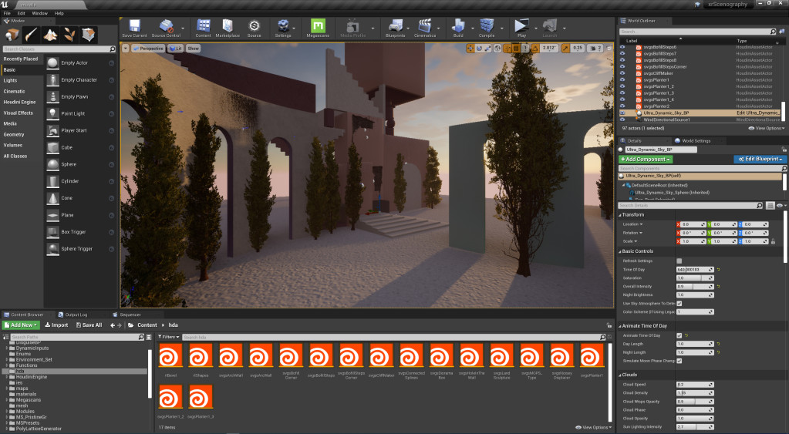Expand the Megascans folder in the tree
The width and height of the screenshot is (789, 434).
coord(8,399)
